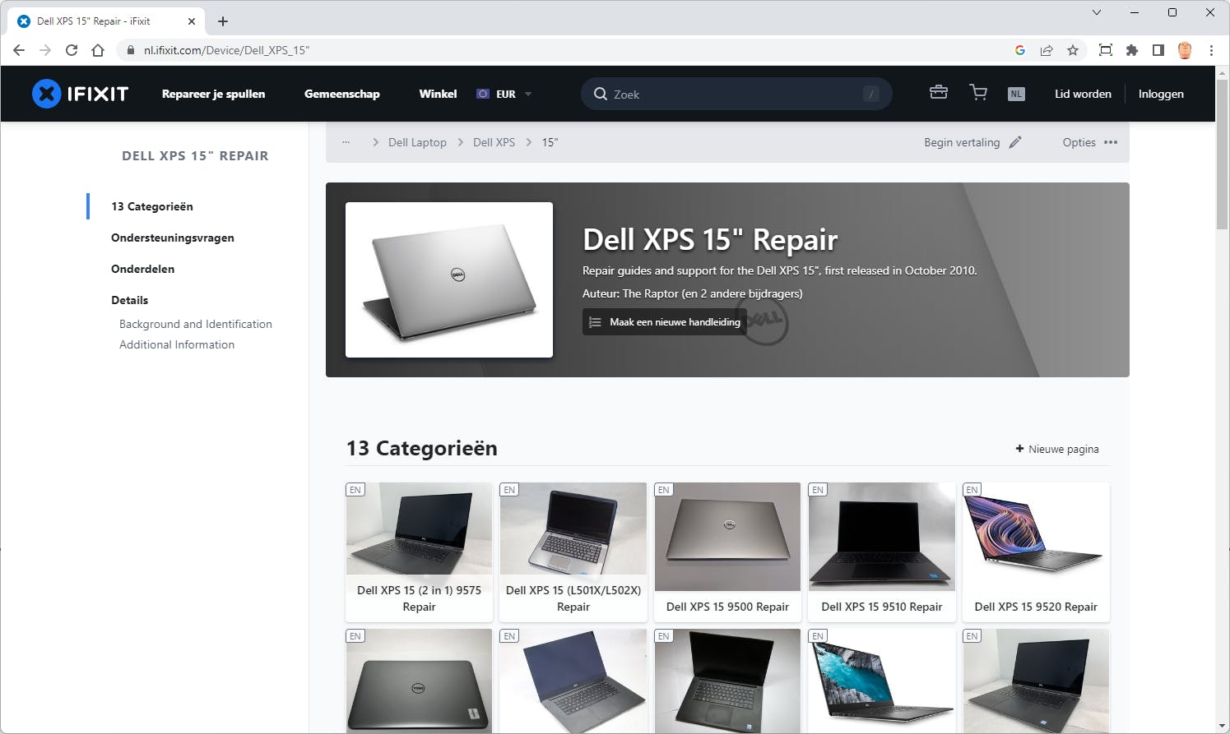Go to the browser home page
Image resolution: width=1230 pixels, height=734 pixels.
[98, 50]
